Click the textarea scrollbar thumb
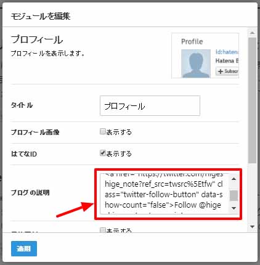Viewport: 260px width, 265px height. [x=234, y=195]
